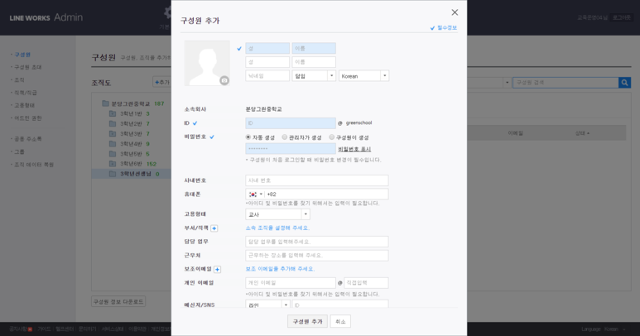Open the 고용형태 dropdown showing 교사
Viewport: 640px width, 336px height.
pyautogui.click(x=277, y=214)
